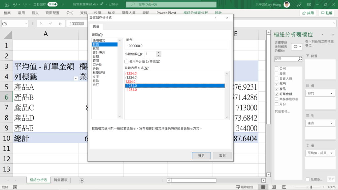
Task: Click the 註解 comments button
Action: (327, 13)
